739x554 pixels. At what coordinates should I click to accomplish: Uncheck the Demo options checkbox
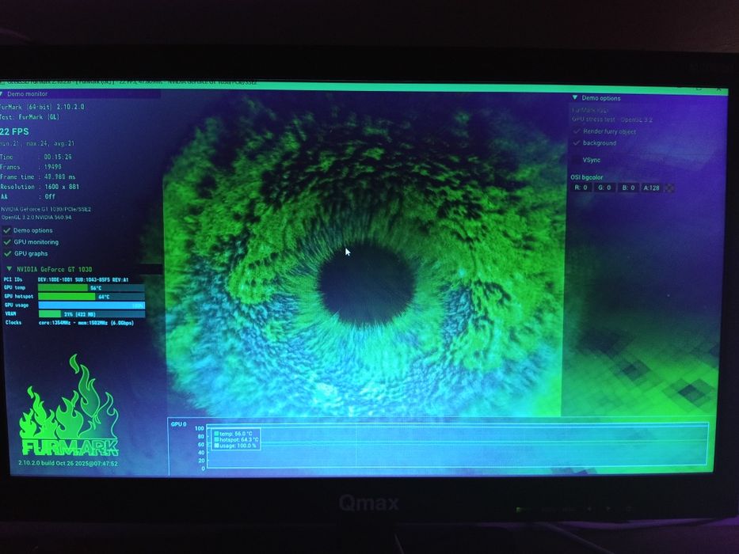click(7, 231)
